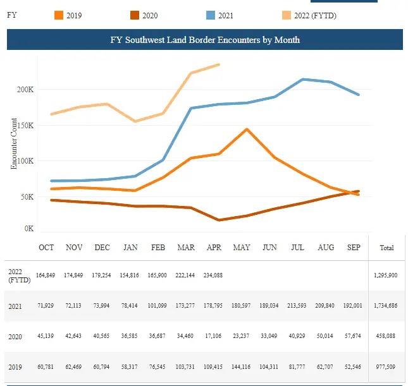Screen dimensions: 408x386
Task: Select the 2022 (FYTD) row label in table
Action: tap(16, 275)
